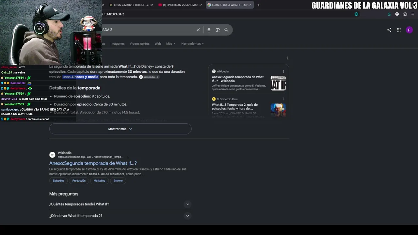Close the SPIDERMAN VS SANDMAN tab
418x235 pixels.
coord(201,5)
